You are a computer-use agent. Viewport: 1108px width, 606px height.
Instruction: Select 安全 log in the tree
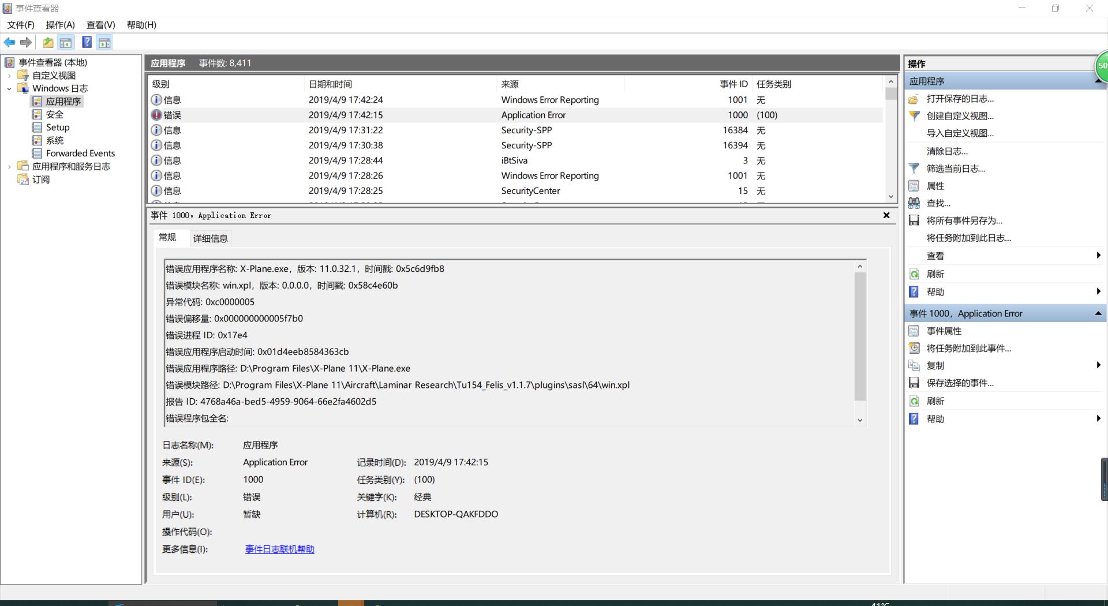point(55,114)
